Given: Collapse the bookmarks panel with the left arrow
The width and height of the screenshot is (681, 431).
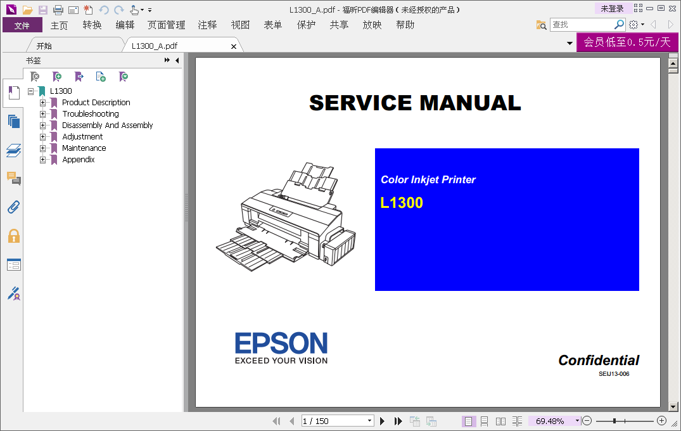Looking at the screenshot, I should coord(177,60).
